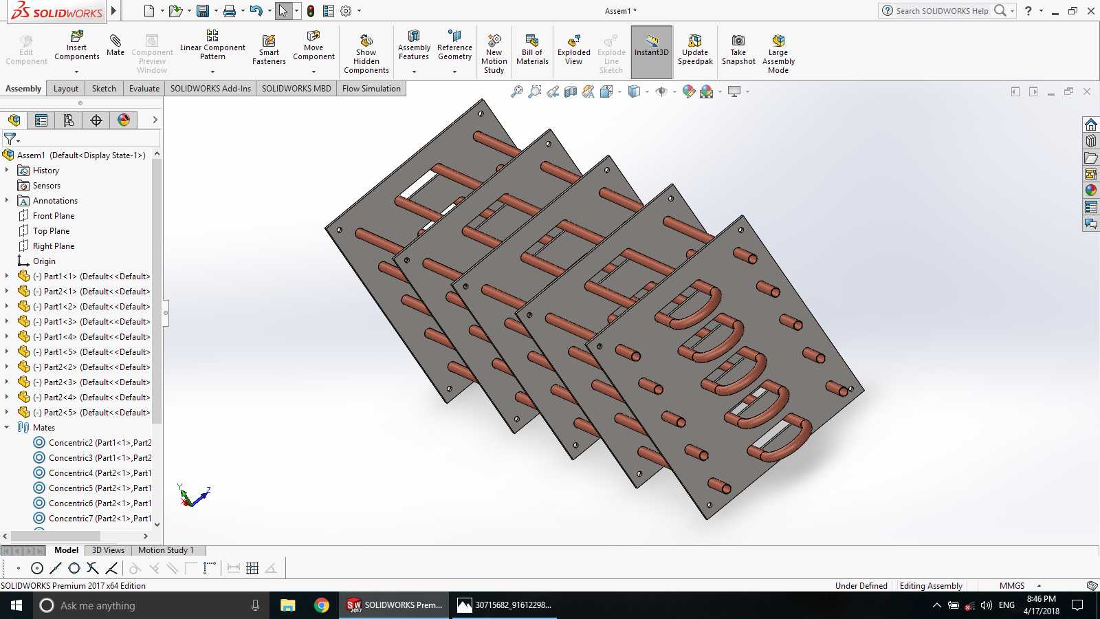Open FeatureManager Design Tree tab
The height and width of the screenshot is (619, 1100).
(14, 120)
